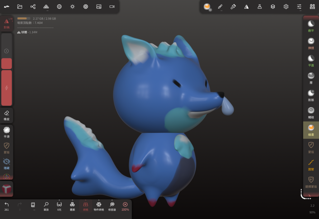Viewport: 319px width, 219px height.
Task: Open the camera settings menu
Action: click(112, 7)
